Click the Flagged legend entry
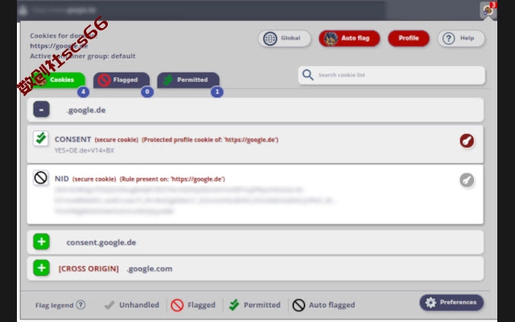Screen dimensions: 515x322 [x=193, y=305]
